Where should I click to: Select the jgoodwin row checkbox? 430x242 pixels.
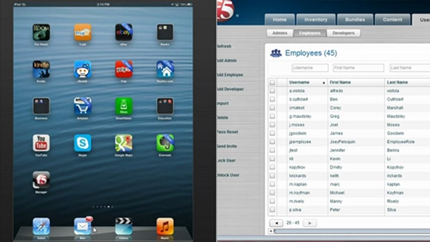272,133
